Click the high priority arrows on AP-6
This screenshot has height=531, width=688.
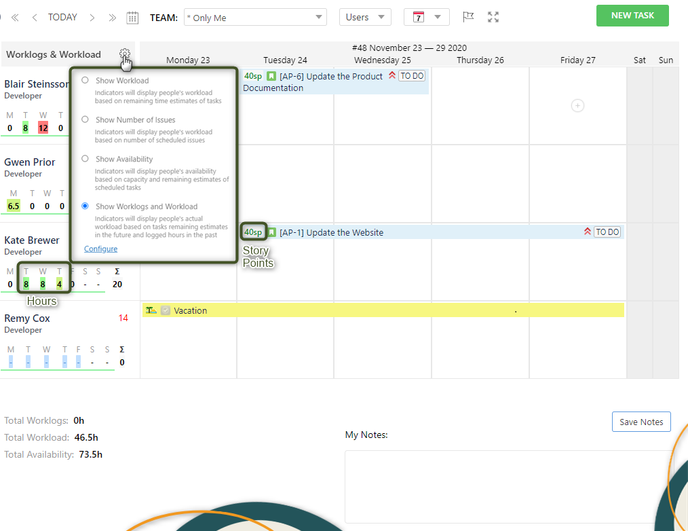point(391,75)
